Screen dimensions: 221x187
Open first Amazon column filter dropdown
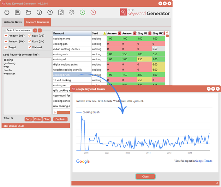point(120,33)
